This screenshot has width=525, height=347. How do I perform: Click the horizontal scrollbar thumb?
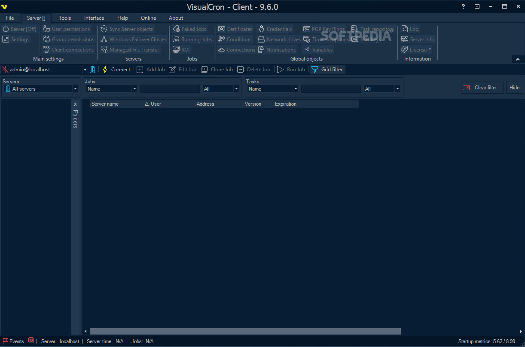[245, 332]
